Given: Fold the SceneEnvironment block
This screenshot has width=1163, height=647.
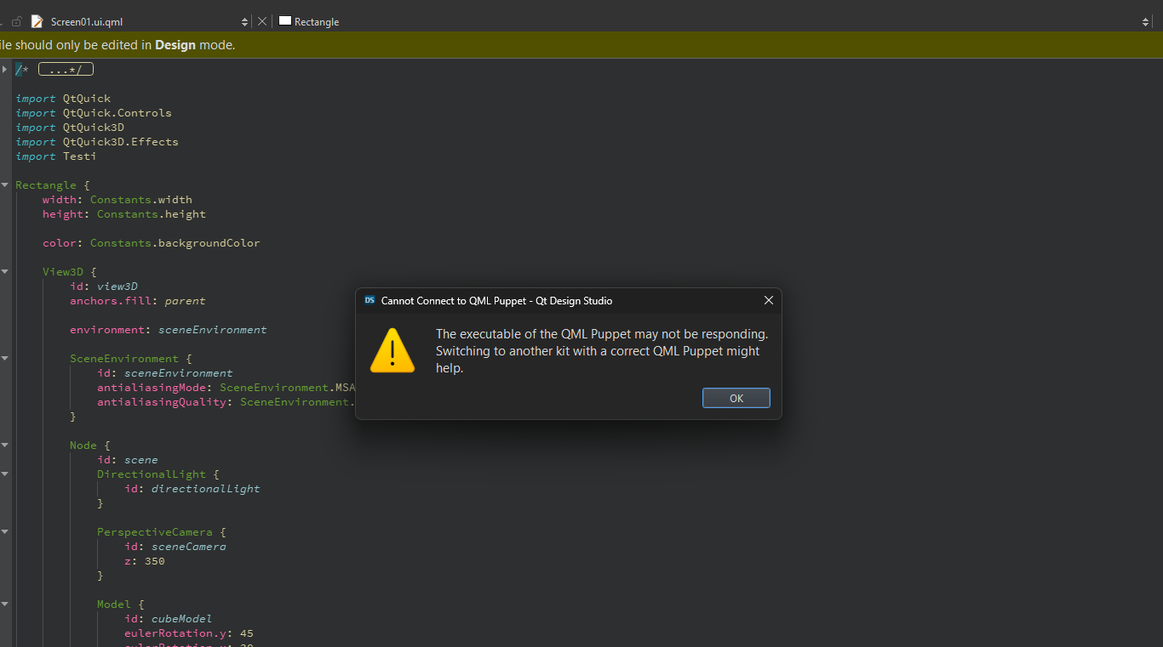Looking at the screenshot, I should point(5,358).
